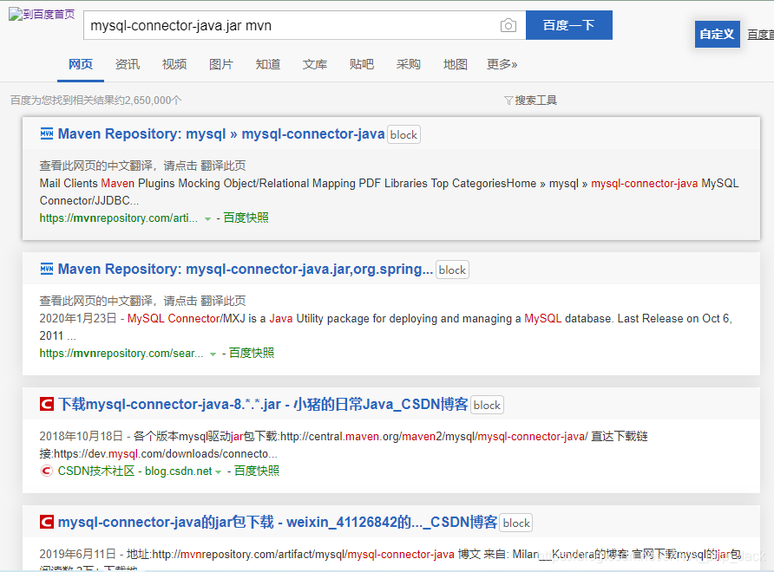This screenshot has width=774, height=572.
Task: Click the small CSDN技术社区 source icon
Action: point(46,471)
